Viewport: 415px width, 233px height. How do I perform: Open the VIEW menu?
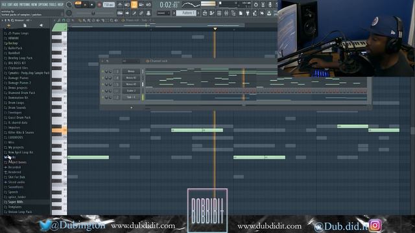(x=34, y=5)
